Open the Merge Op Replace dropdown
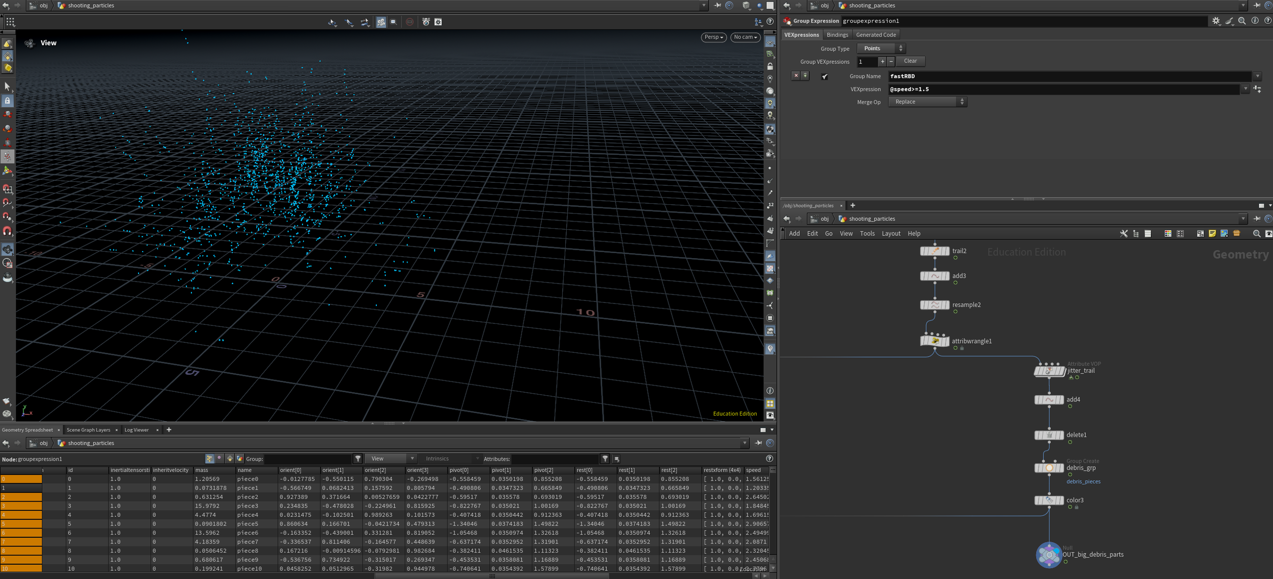The height and width of the screenshot is (579, 1273). click(927, 102)
